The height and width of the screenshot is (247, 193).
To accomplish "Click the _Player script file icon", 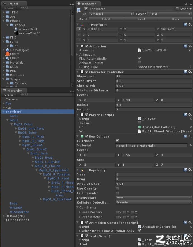I will pyautogui.click(x=140, y=119).
